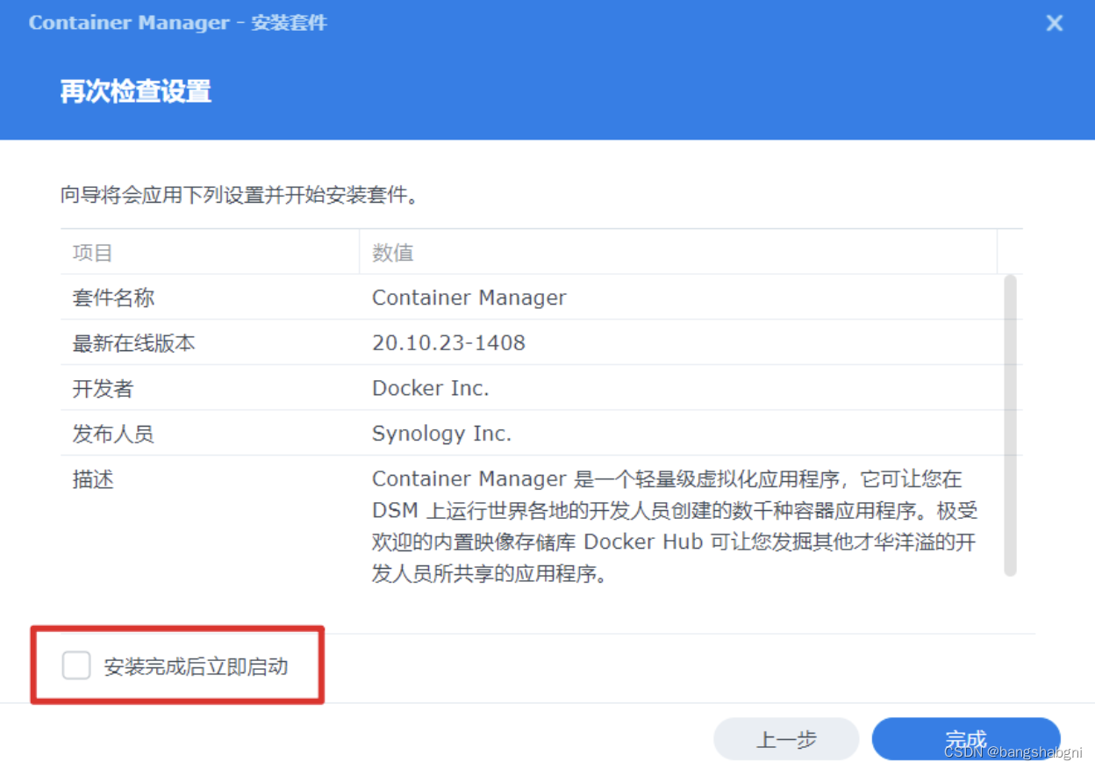Click the settings table vertical scrollbar
1095x769 pixels.
1010,425
